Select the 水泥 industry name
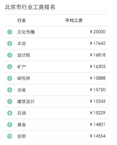Image resolution: width=117 pixels, height=145 pixels. (x=22, y=44)
